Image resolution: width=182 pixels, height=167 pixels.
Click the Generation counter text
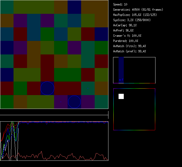pyautogui.click(x=138, y=10)
